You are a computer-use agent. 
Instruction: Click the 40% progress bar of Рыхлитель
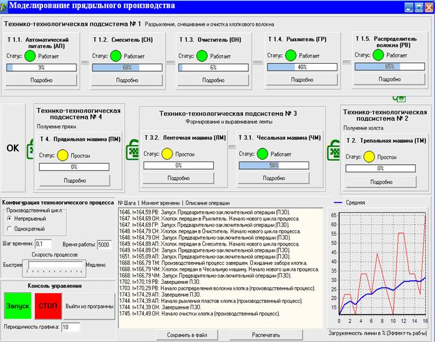302,67
